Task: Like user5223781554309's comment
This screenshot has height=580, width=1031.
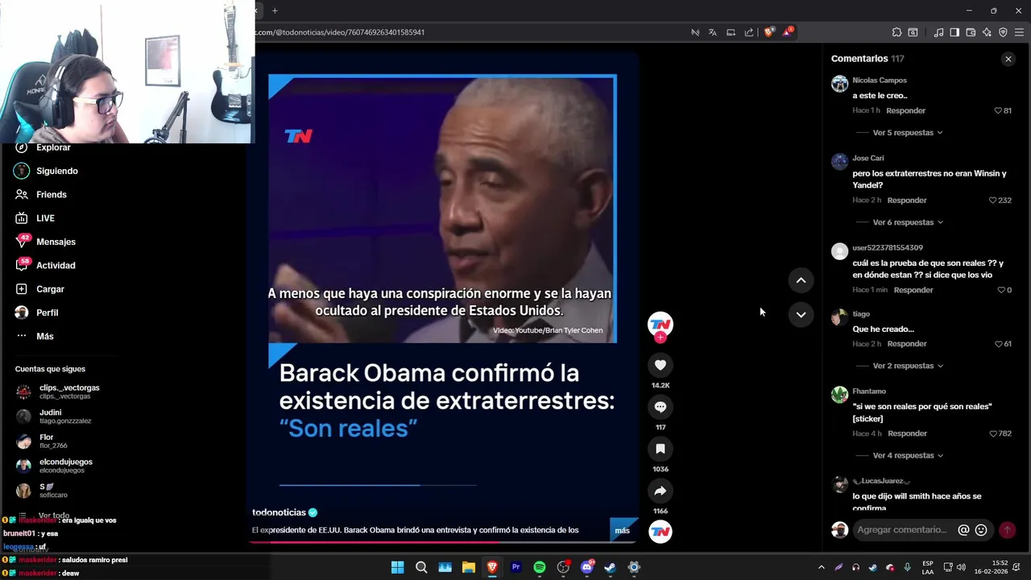Action: point(1001,290)
